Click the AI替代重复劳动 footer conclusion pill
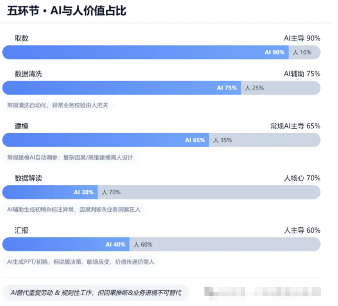Image resolution: width=338 pixels, height=306 pixels. pos(96,293)
